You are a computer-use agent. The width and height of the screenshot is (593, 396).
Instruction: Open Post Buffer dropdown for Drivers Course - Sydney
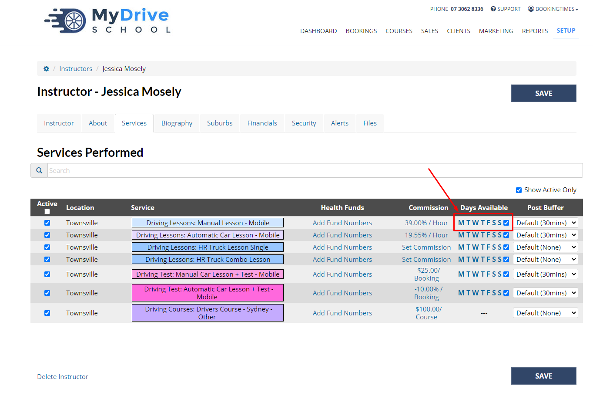546,313
